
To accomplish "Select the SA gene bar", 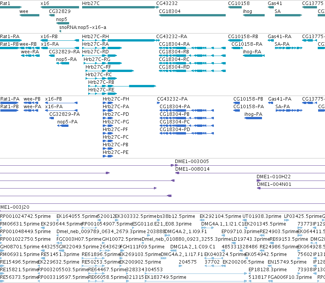I will click(288, 15).
